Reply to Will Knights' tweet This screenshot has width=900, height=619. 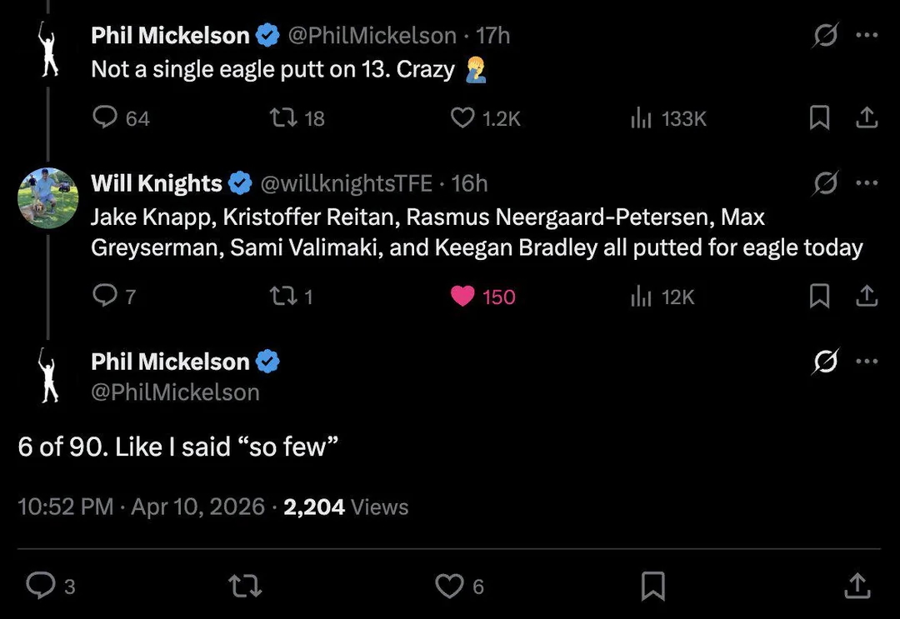point(105,296)
